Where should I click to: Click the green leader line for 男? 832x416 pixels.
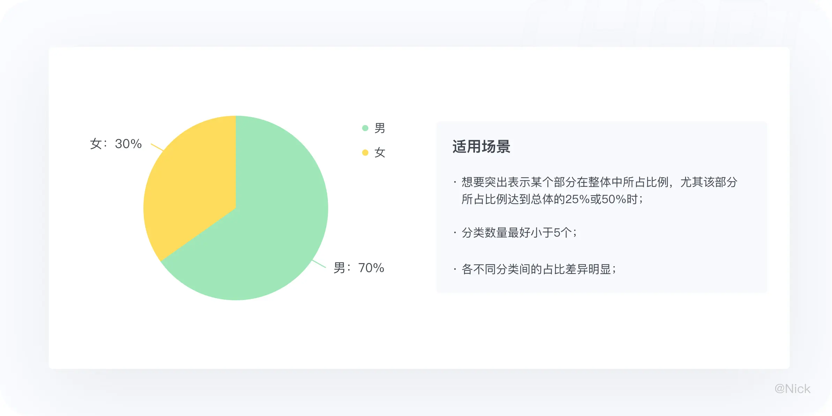click(x=319, y=264)
